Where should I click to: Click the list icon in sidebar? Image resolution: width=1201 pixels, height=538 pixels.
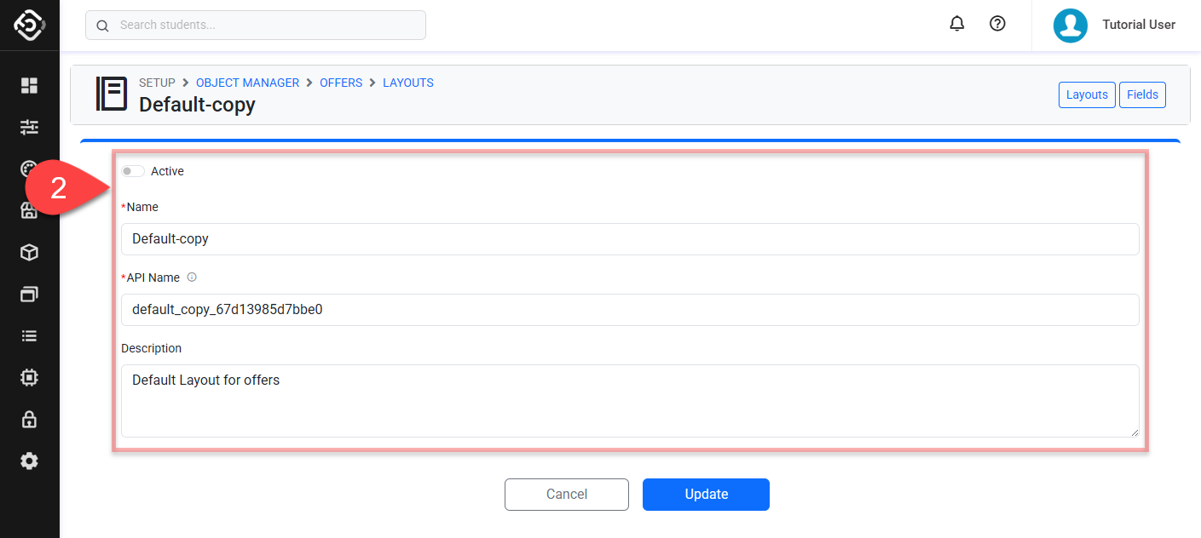30,336
